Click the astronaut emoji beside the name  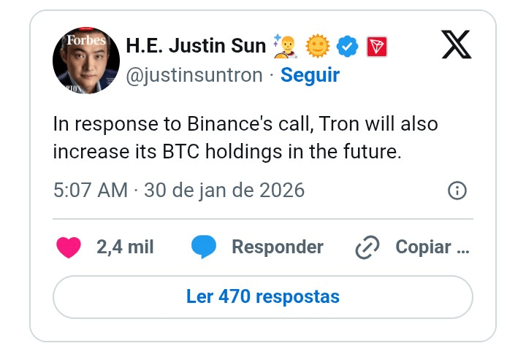[x=286, y=46]
